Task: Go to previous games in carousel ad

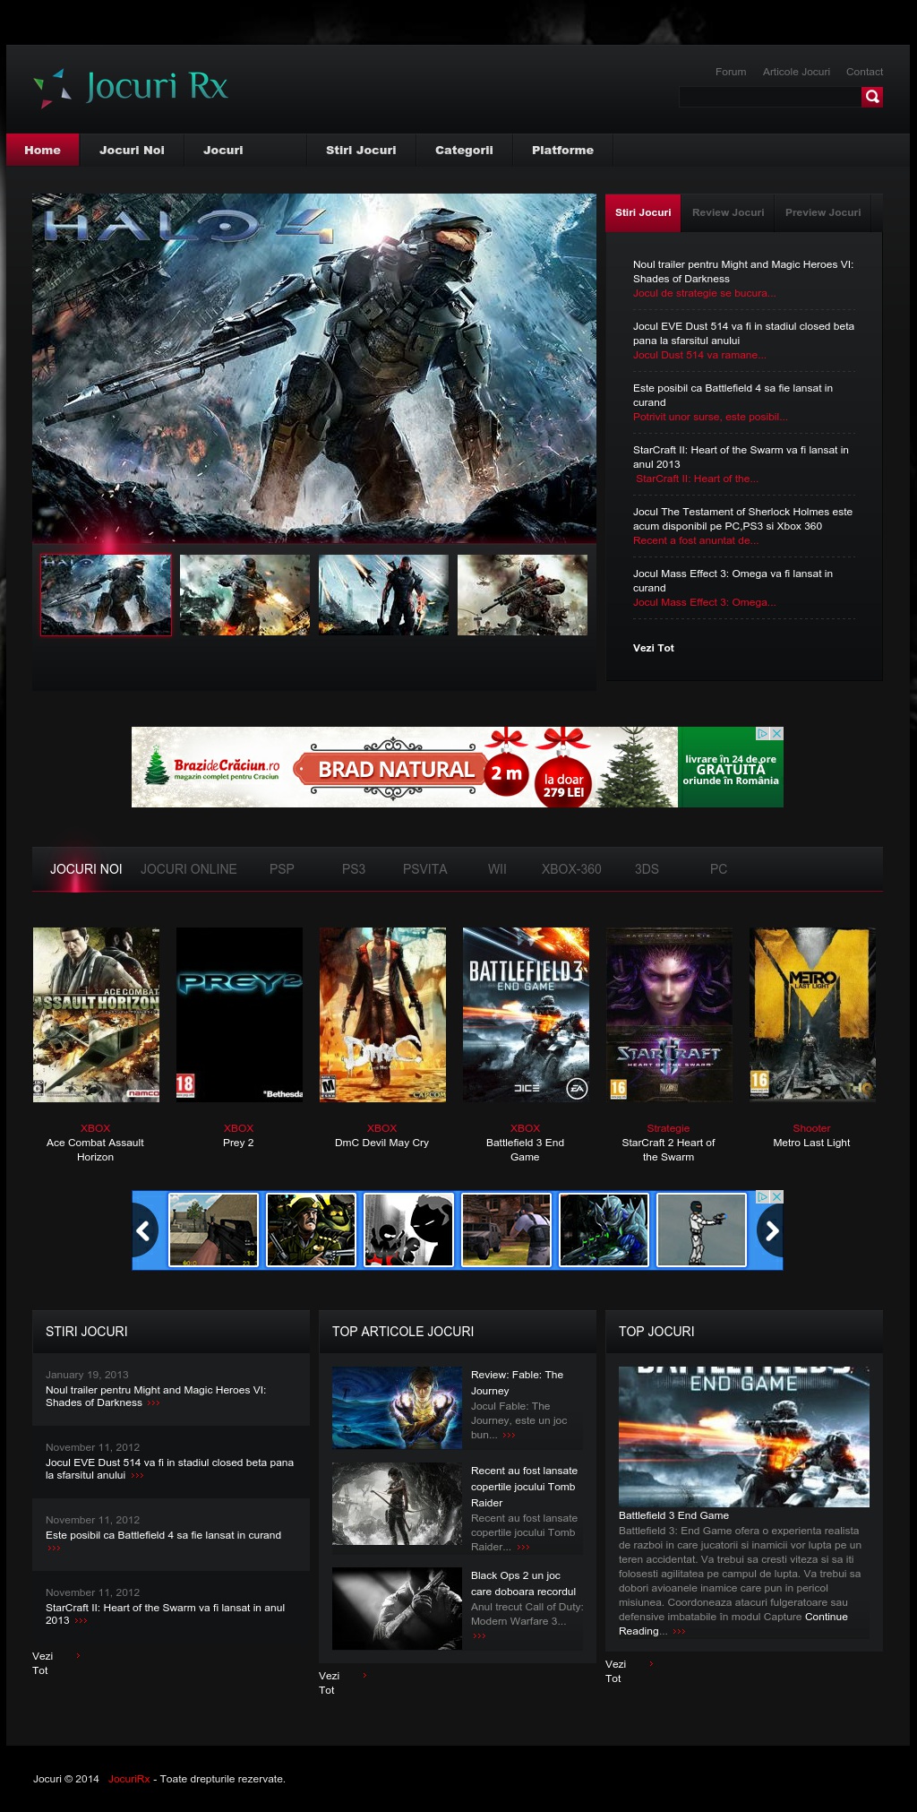Action: click(x=144, y=1230)
